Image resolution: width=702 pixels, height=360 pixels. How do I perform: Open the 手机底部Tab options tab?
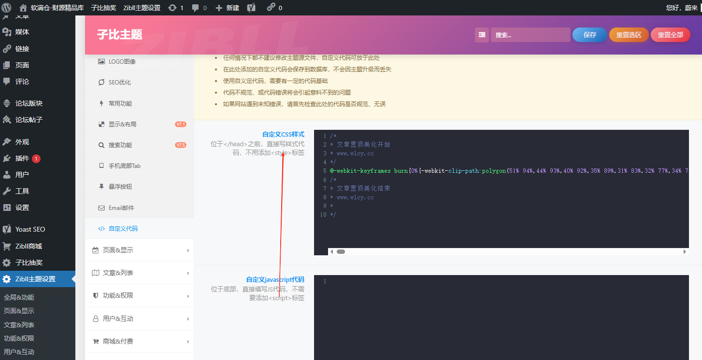click(x=140, y=166)
